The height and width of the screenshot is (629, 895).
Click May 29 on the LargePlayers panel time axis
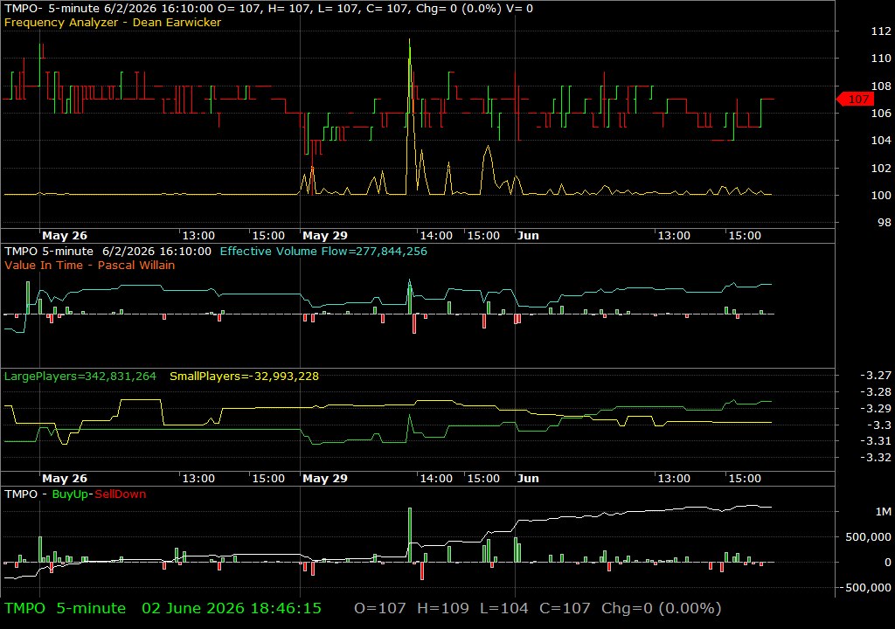[x=325, y=479]
